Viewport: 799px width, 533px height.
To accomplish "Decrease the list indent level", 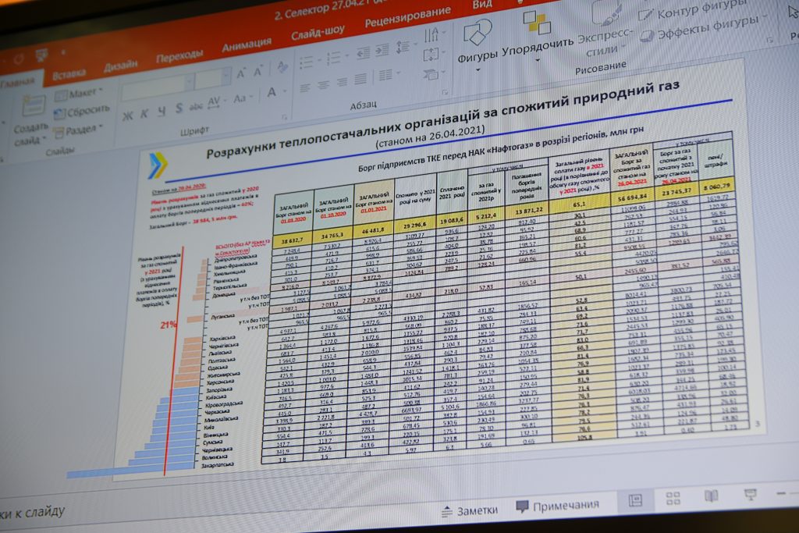I will (x=364, y=54).
